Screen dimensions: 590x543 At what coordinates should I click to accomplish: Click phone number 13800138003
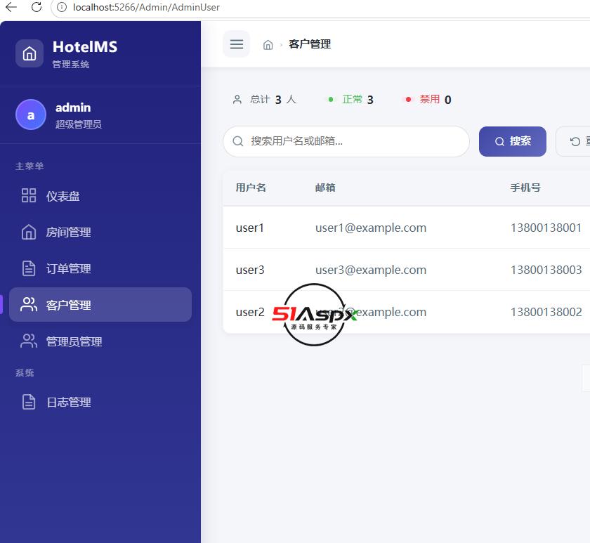click(546, 270)
